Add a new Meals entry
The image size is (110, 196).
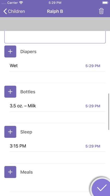click(x=10, y=172)
